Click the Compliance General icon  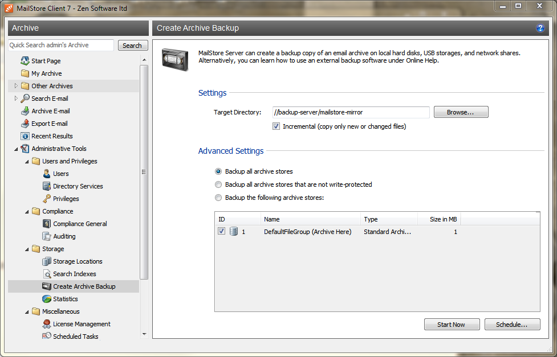click(47, 224)
